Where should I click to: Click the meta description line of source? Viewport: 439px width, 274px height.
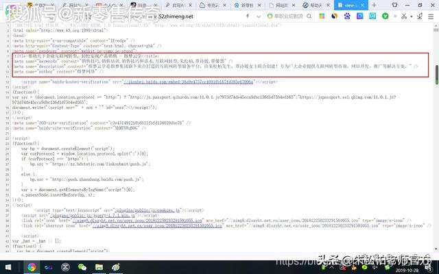(x=216, y=66)
